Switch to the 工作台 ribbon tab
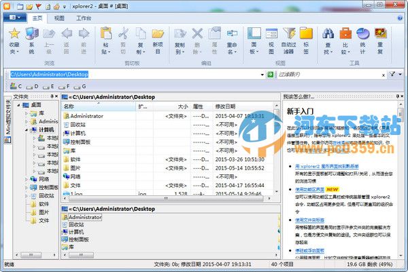Image resolution: width=408 pixels, height=272 pixels. [84, 18]
